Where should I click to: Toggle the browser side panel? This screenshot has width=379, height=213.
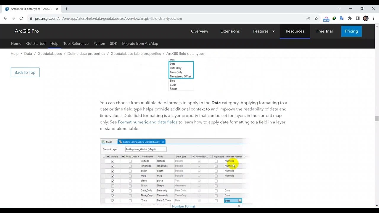358,18
